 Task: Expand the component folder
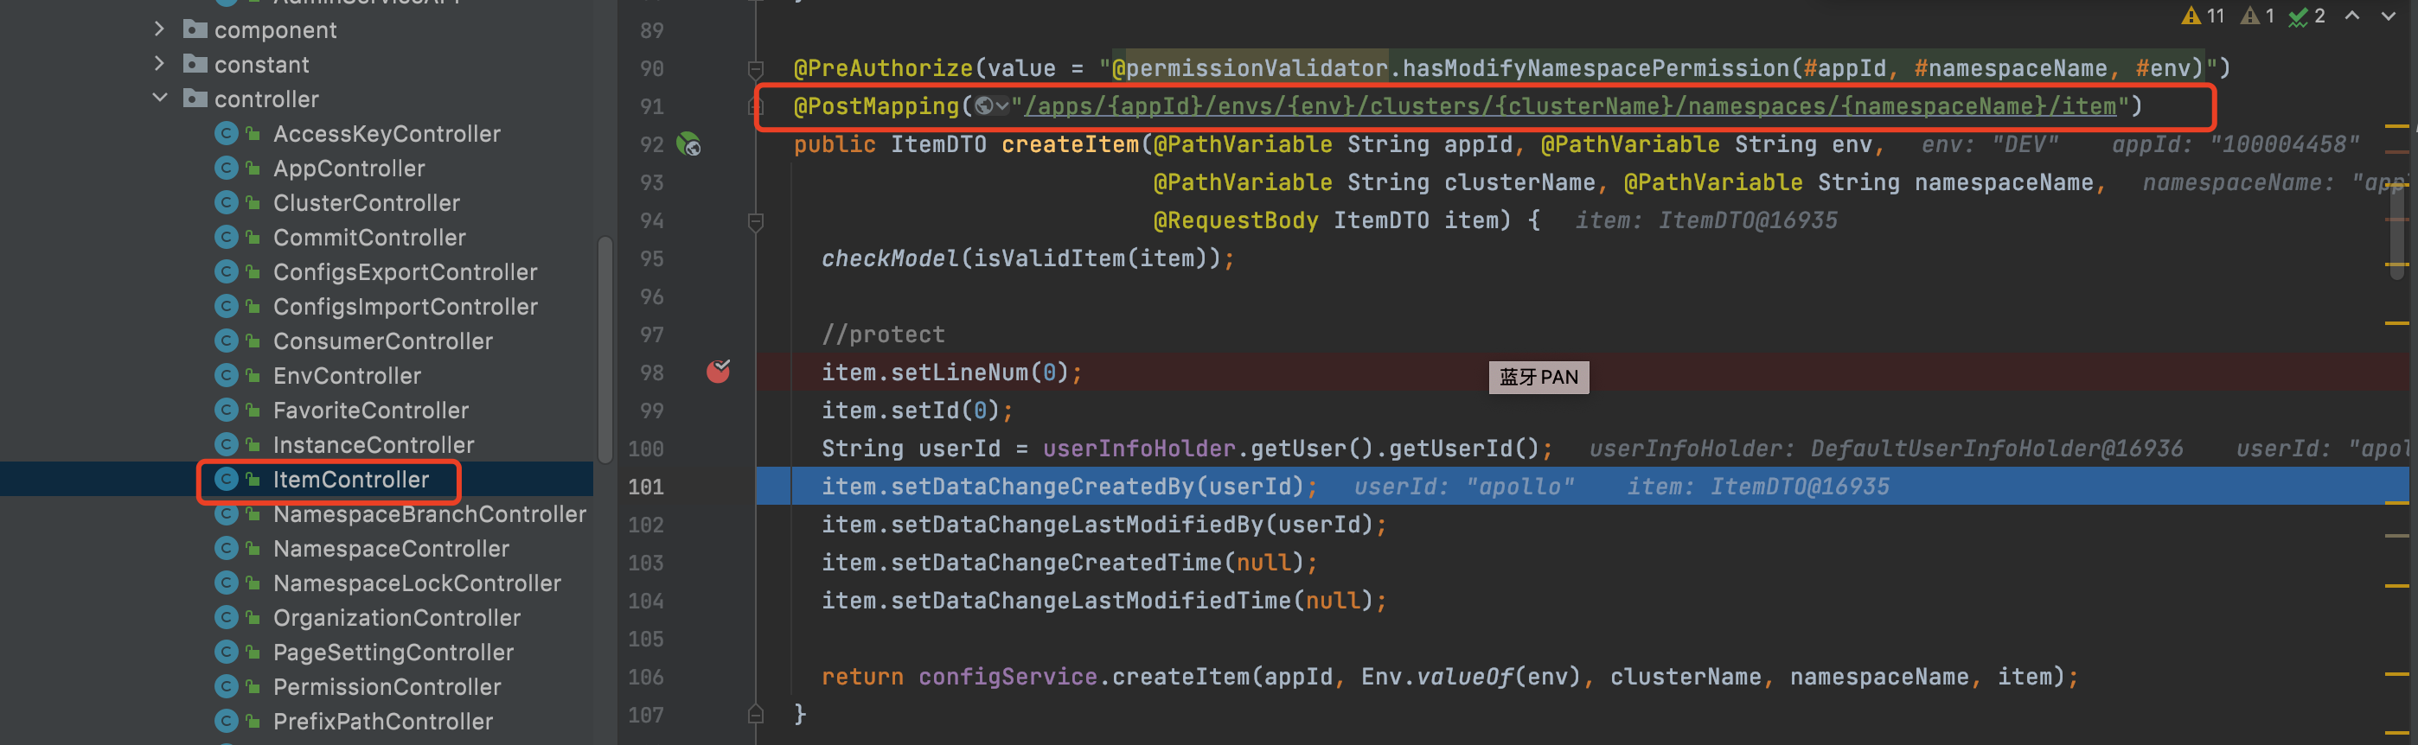point(160,29)
